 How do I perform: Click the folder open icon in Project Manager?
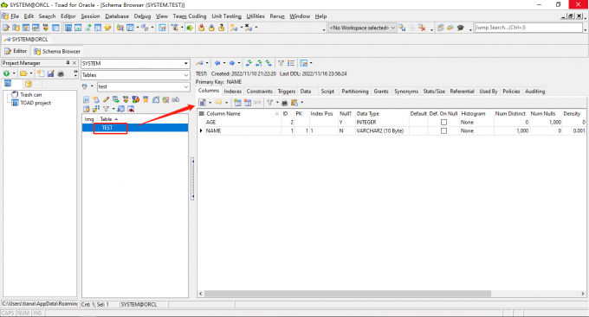[x=23, y=73]
